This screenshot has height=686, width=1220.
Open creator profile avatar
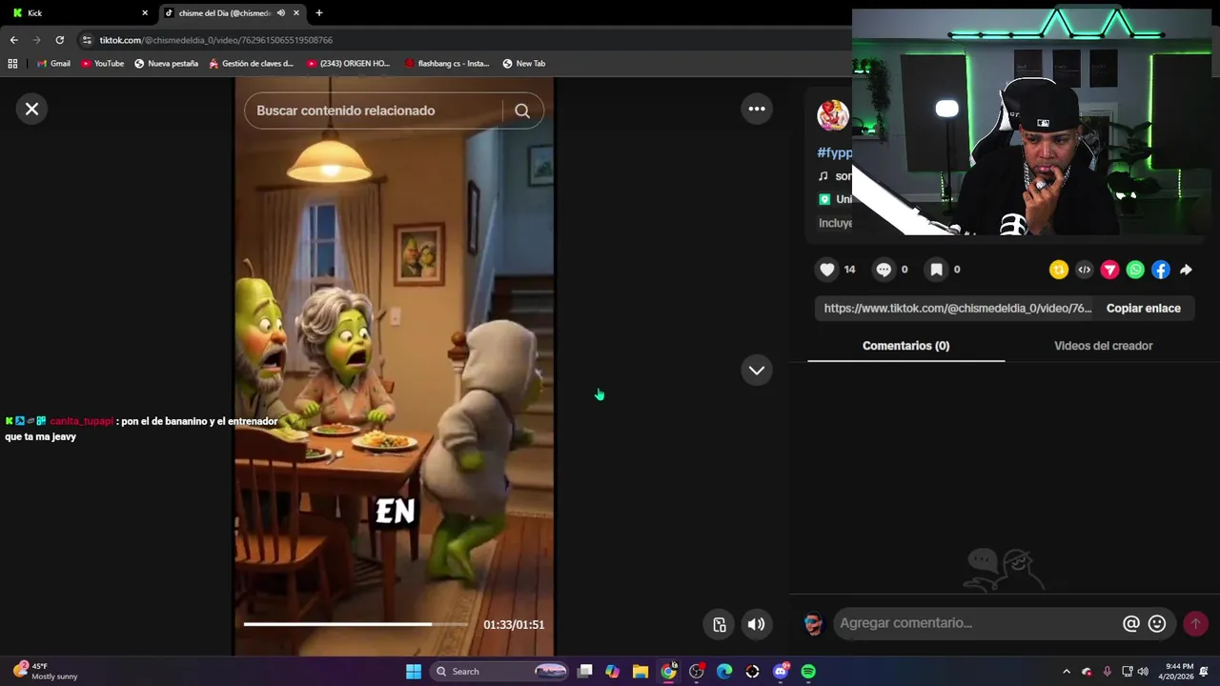pyautogui.click(x=833, y=115)
